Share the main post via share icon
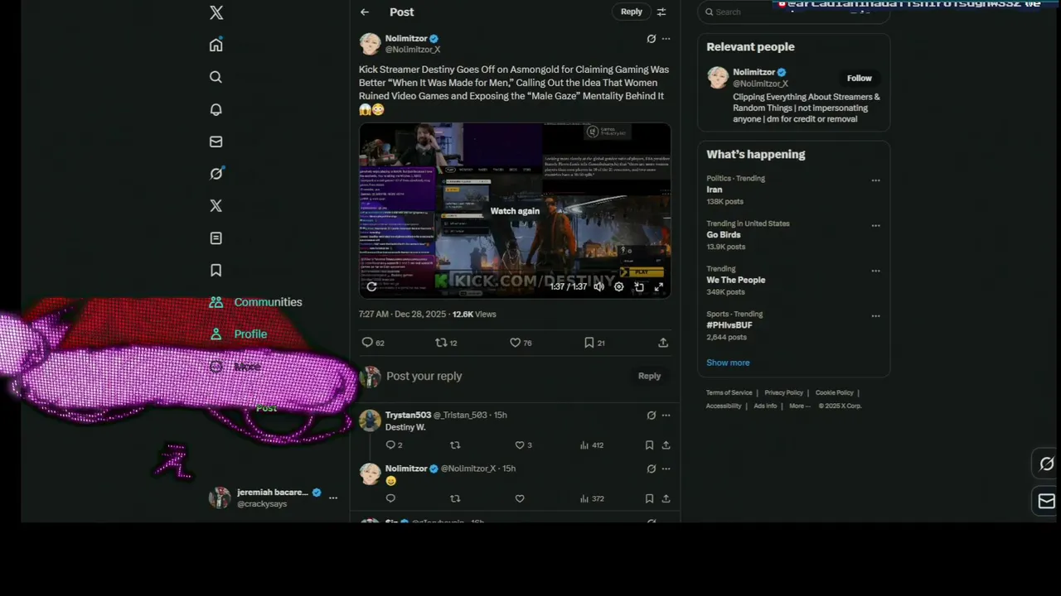 [663, 343]
